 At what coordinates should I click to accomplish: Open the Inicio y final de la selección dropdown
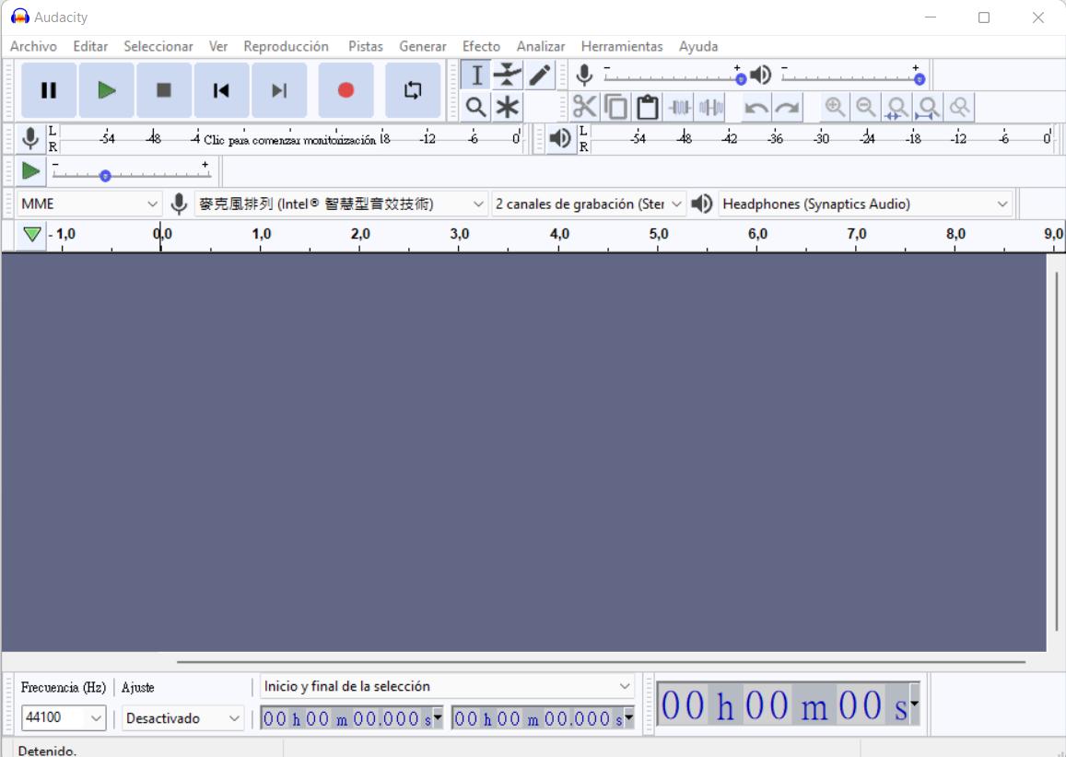(x=447, y=686)
